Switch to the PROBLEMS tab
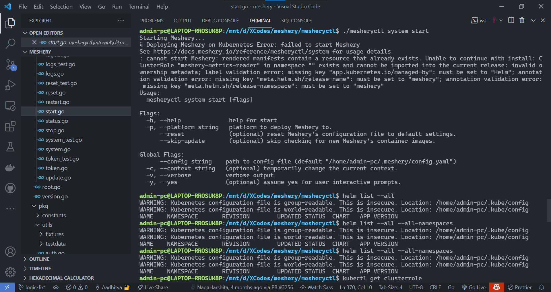Image resolution: width=551 pixels, height=292 pixels. click(x=152, y=20)
